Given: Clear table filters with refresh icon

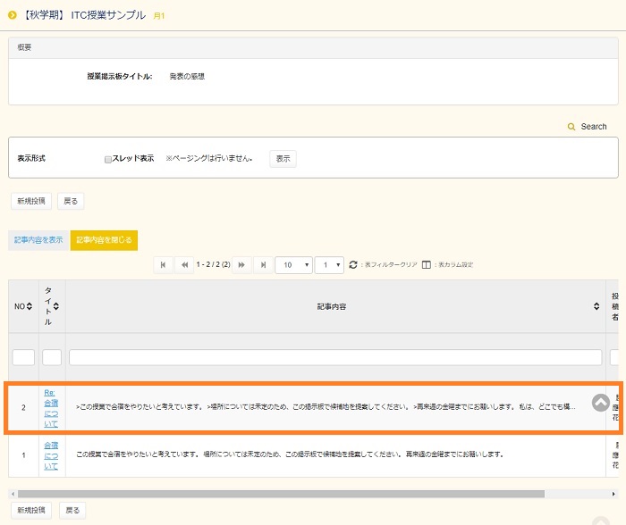Looking at the screenshot, I should pos(353,265).
